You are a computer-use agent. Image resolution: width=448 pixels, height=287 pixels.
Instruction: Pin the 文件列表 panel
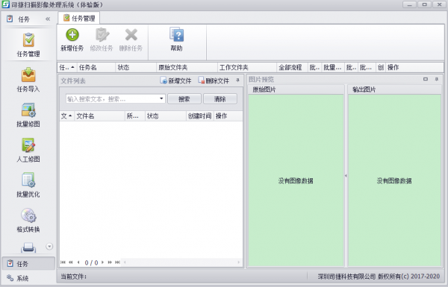(237, 81)
